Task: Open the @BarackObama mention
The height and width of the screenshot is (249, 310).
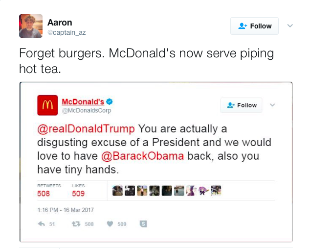Action: 143,156
